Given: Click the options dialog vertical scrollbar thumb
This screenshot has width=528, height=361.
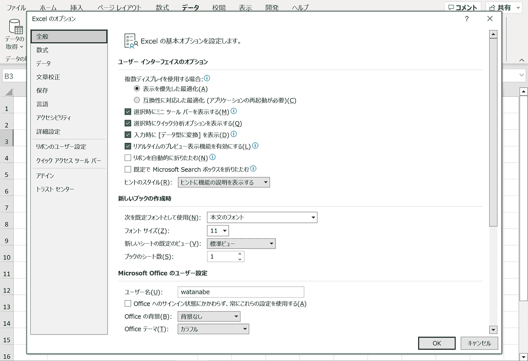Looking at the screenshot, I should point(493,132).
